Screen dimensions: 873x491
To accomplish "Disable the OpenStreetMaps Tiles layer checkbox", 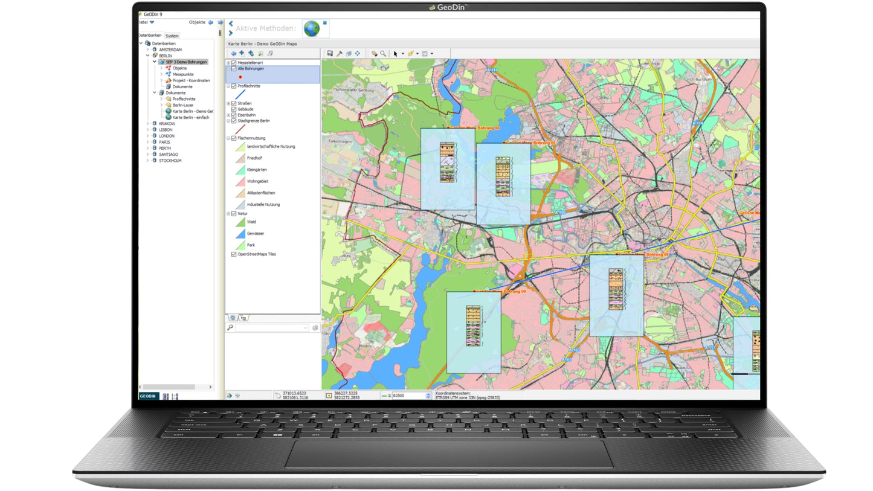I will (x=234, y=254).
